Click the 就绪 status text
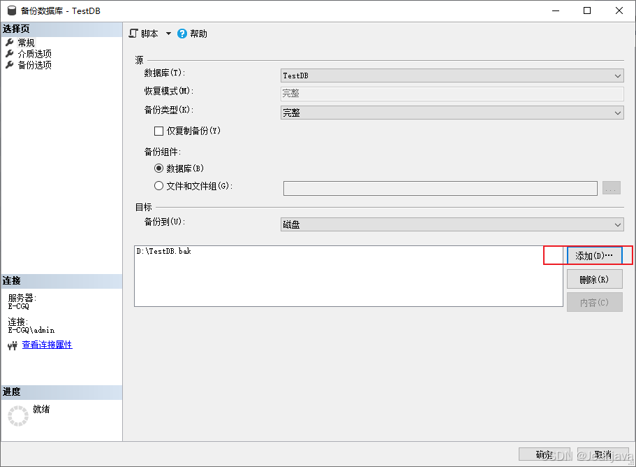Viewport: 636px width, 467px height. (41, 409)
